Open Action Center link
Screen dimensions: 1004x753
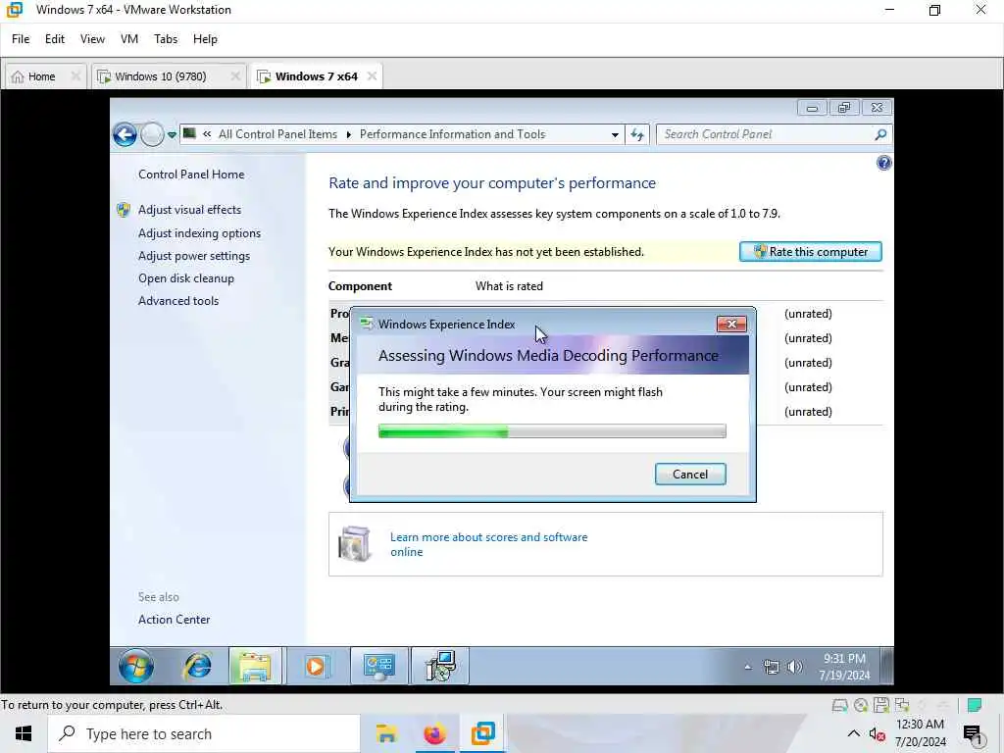point(174,620)
